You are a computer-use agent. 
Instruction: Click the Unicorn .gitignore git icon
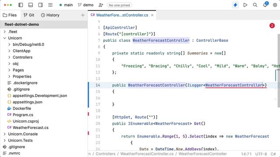[x=9, y=89]
